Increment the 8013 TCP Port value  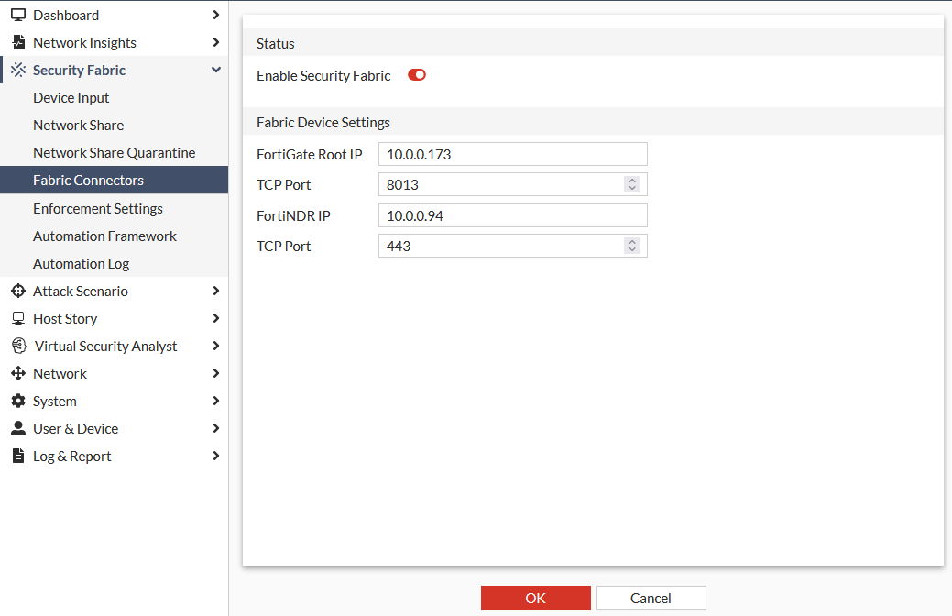click(631, 180)
